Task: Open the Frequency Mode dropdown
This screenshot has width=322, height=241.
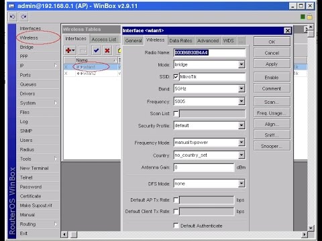Action: pyautogui.click(x=241, y=142)
